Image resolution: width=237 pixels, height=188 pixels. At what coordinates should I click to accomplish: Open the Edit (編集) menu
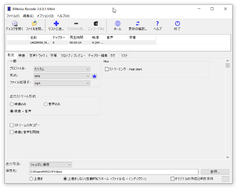pos(28,16)
